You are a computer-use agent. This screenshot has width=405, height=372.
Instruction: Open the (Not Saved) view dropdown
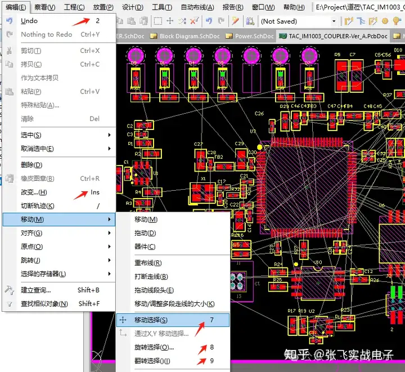click(334, 21)
